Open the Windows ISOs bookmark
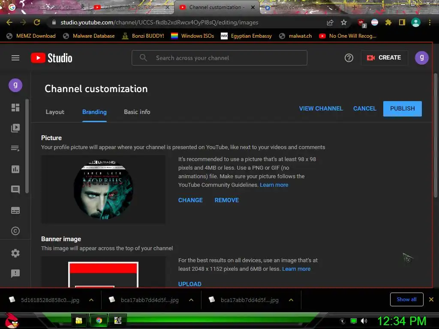Viewport: 439px width, 329px height. pyautogui.click(x=192, y=36)
